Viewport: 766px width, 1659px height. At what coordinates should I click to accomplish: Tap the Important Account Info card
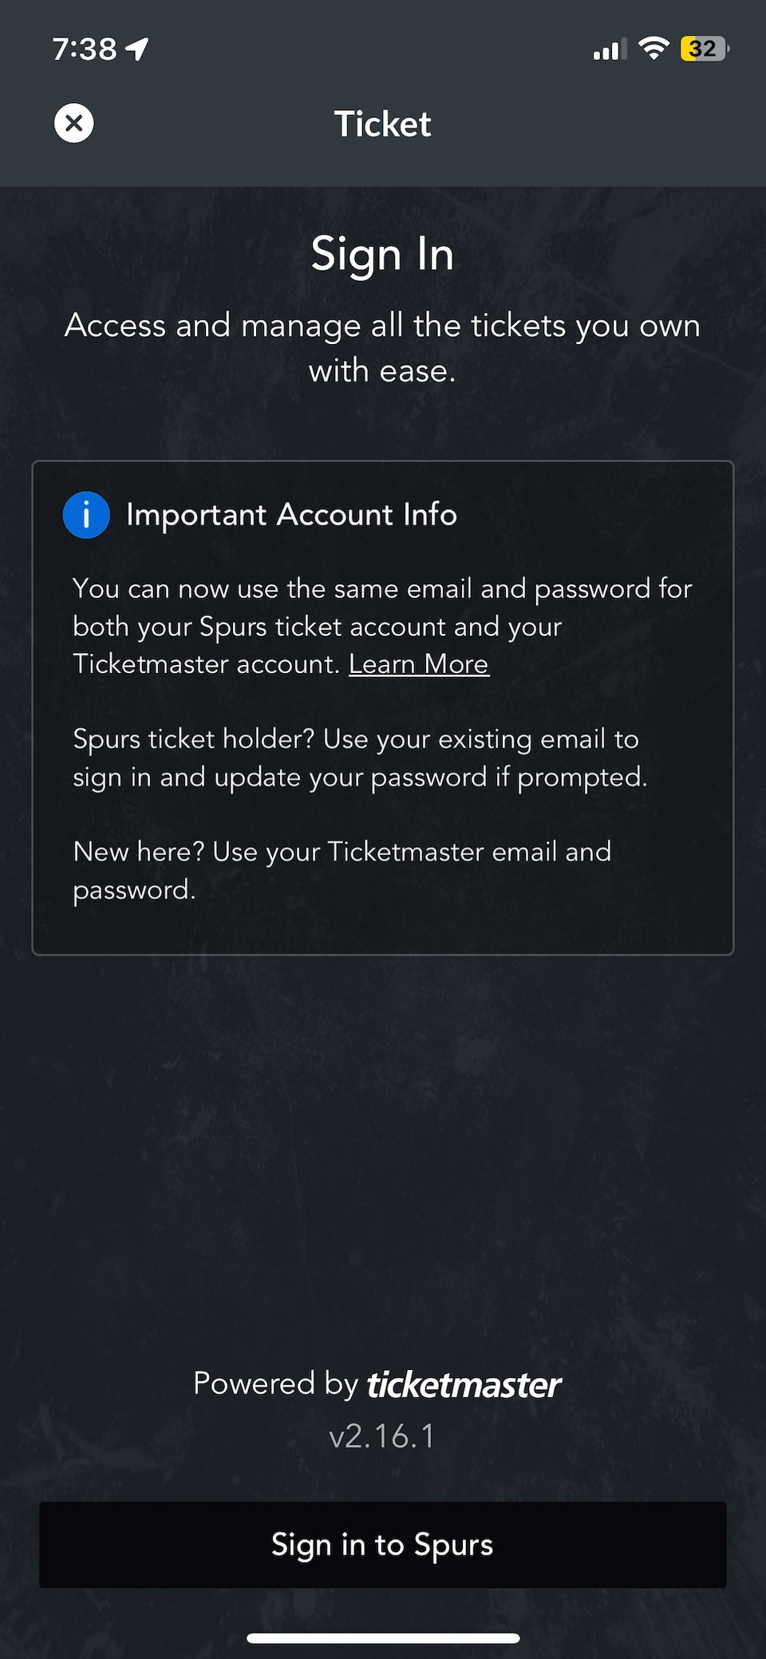(x=382, y=707)
